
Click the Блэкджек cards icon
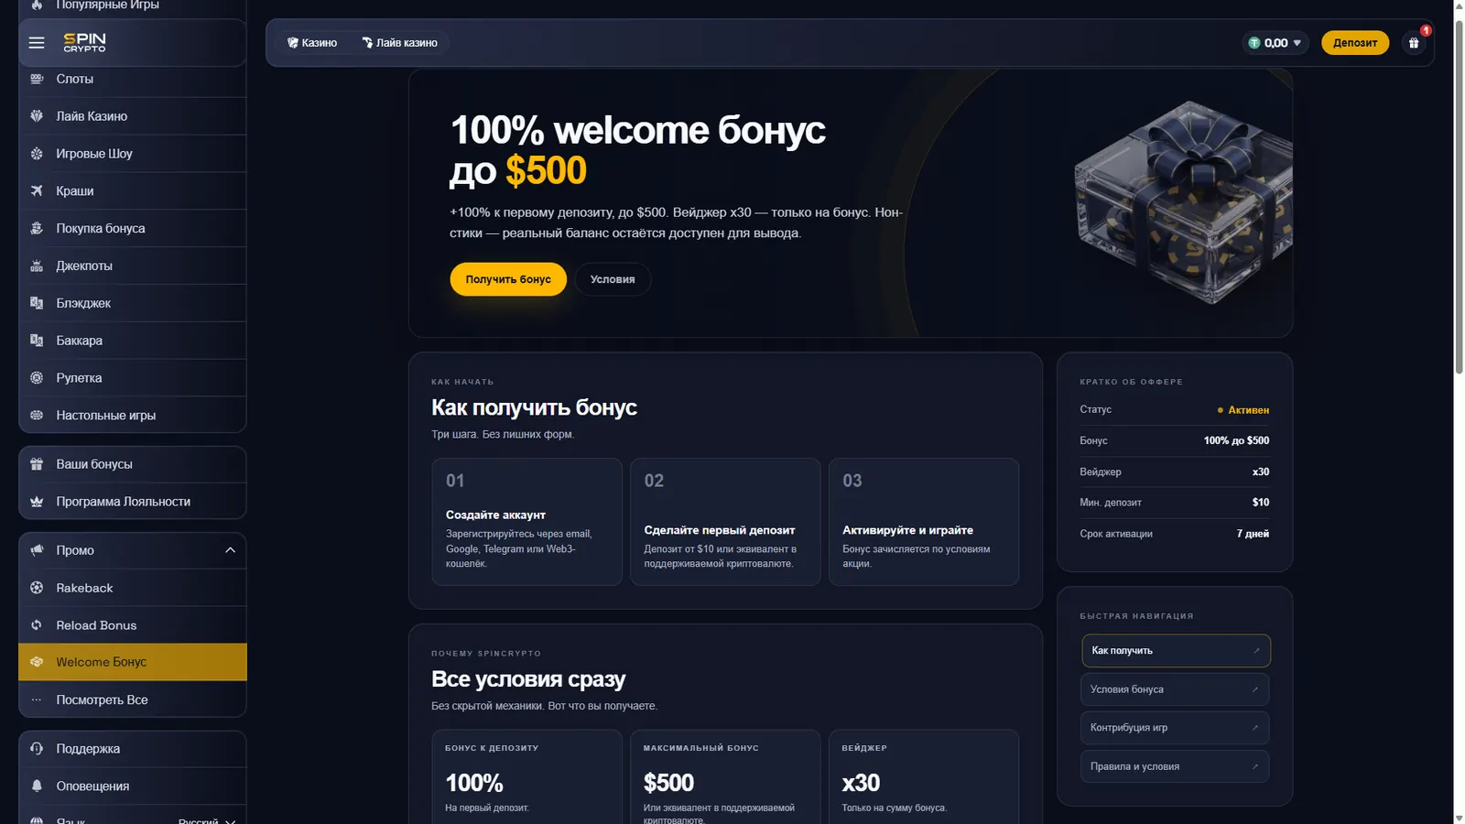click(x=37, y=303)
